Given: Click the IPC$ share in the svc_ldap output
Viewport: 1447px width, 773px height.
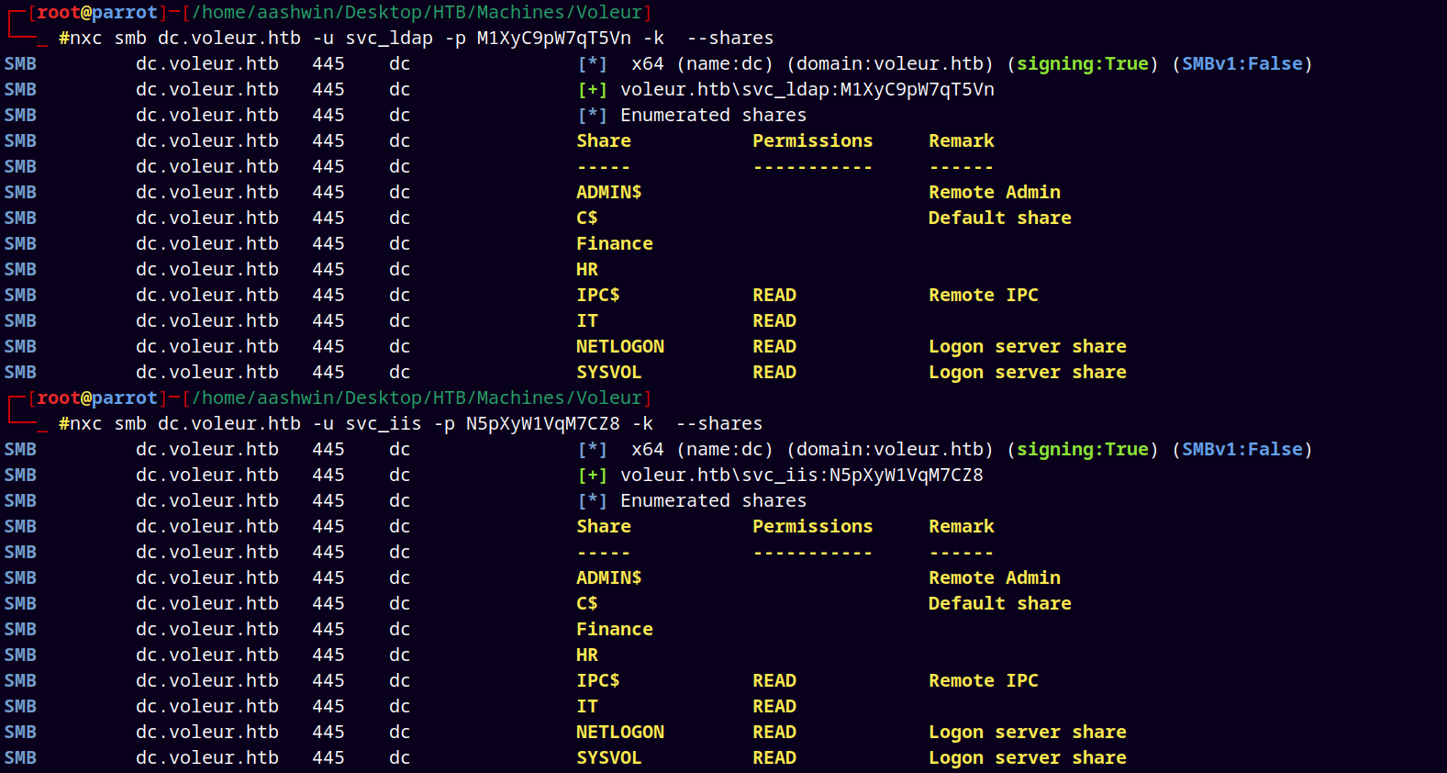Looking at the screenshot, I should tap(598, 296).
